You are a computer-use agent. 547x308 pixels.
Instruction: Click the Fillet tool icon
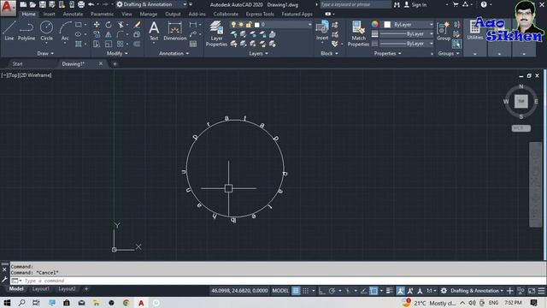tap(121, 34)
